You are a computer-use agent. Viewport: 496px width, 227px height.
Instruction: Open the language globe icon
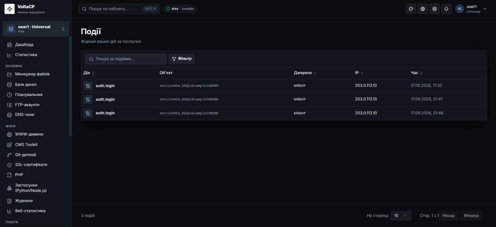tap(423, 9)
